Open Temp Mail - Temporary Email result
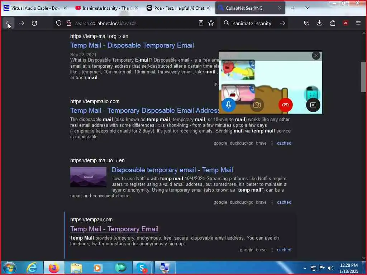 point(114,229)
